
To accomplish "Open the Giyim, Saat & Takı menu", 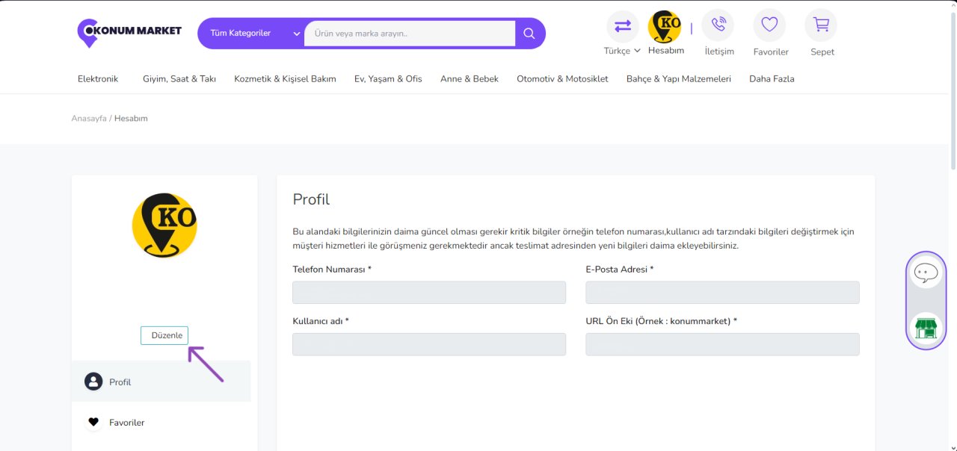I will click(x=179, y=78).
